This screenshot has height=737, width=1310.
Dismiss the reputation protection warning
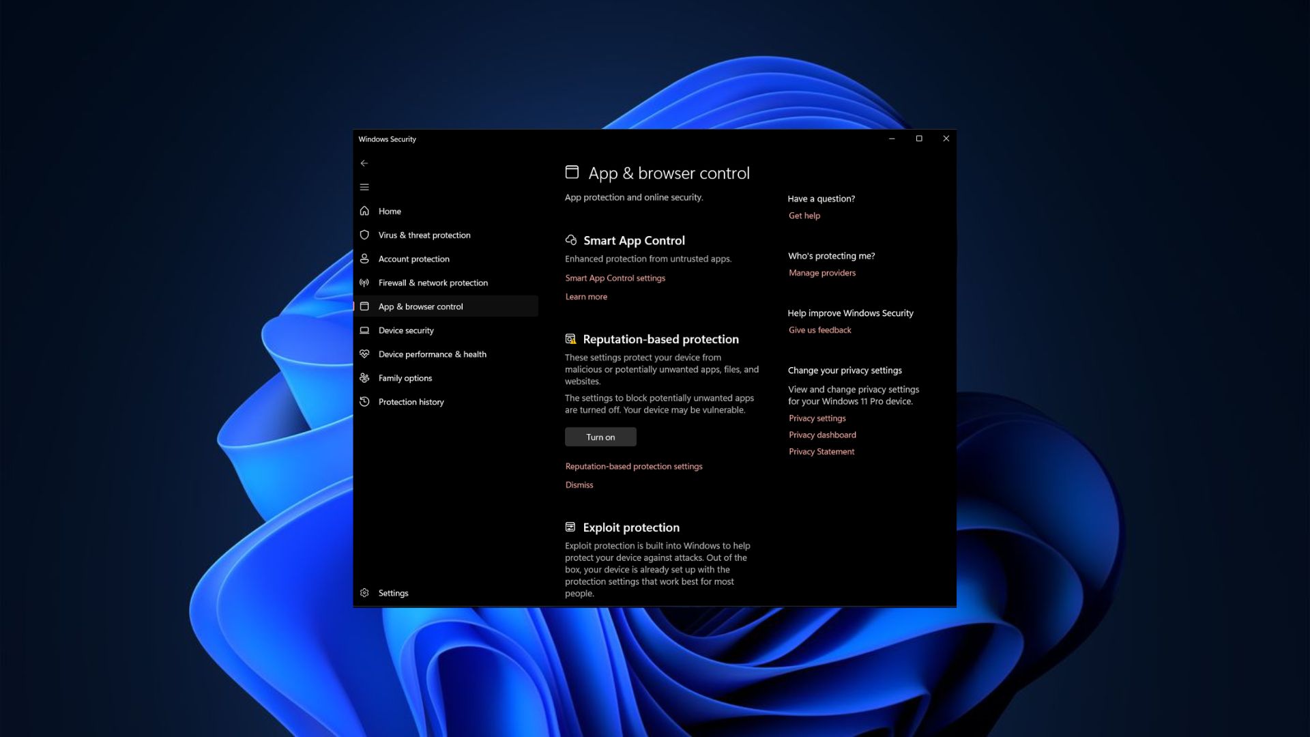pyautogui.click(x=579, y=485)
